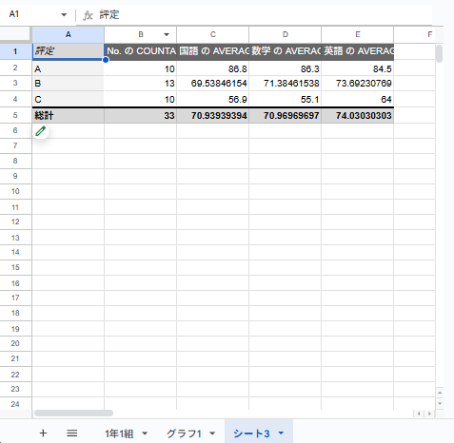Open the all sheets list icon

(72, 433)
